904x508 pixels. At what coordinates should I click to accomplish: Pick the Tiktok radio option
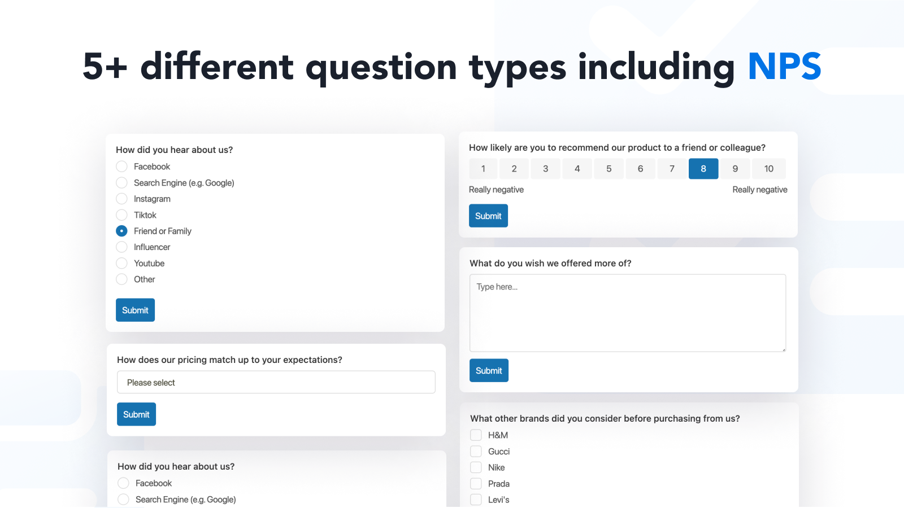point(121,215)
